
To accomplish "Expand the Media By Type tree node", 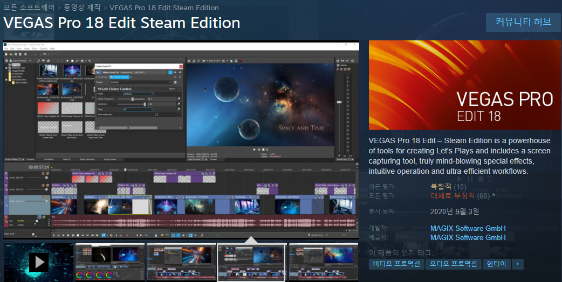I will coord(6,68).
